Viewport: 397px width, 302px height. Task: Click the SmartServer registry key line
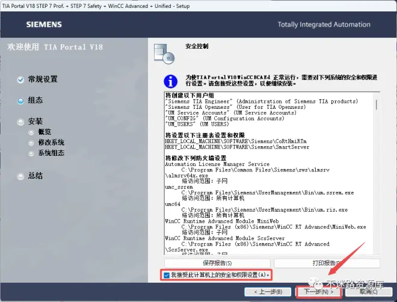tap(237, 147)
